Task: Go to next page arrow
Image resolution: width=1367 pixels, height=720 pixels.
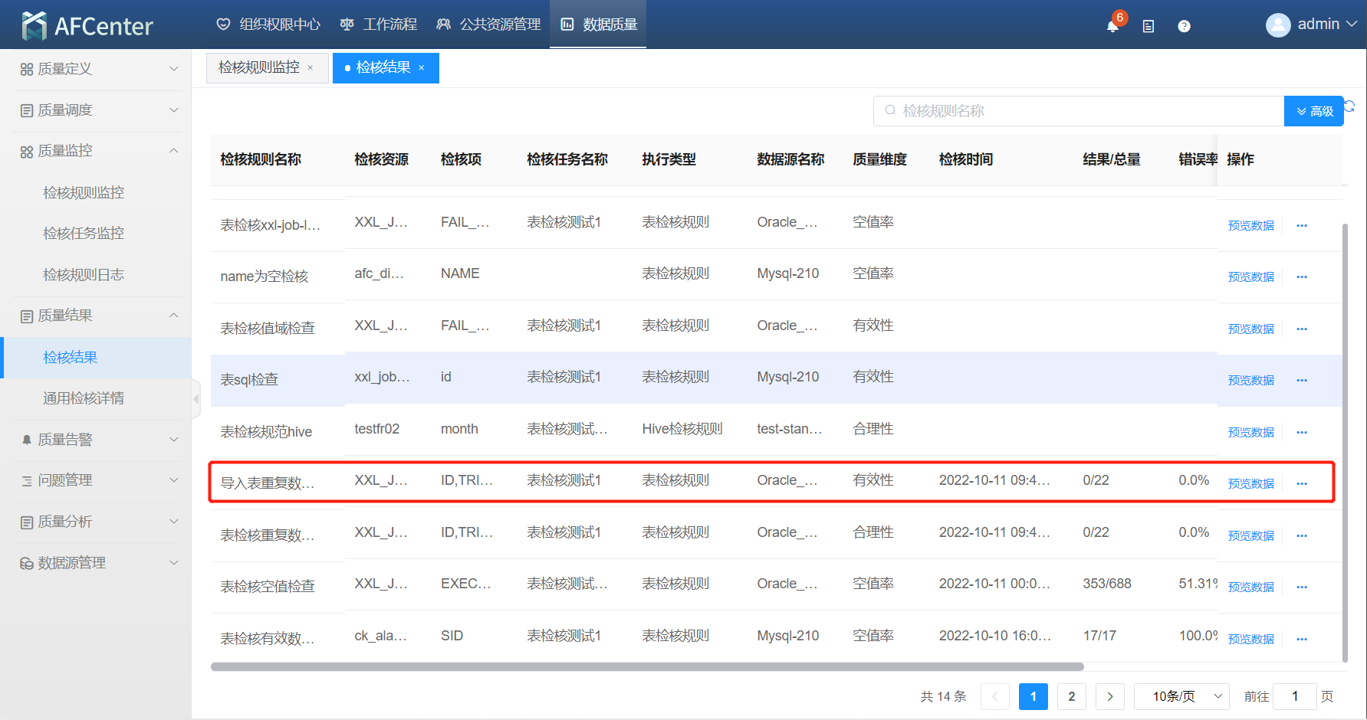Action: click(x=1109, y=696)
